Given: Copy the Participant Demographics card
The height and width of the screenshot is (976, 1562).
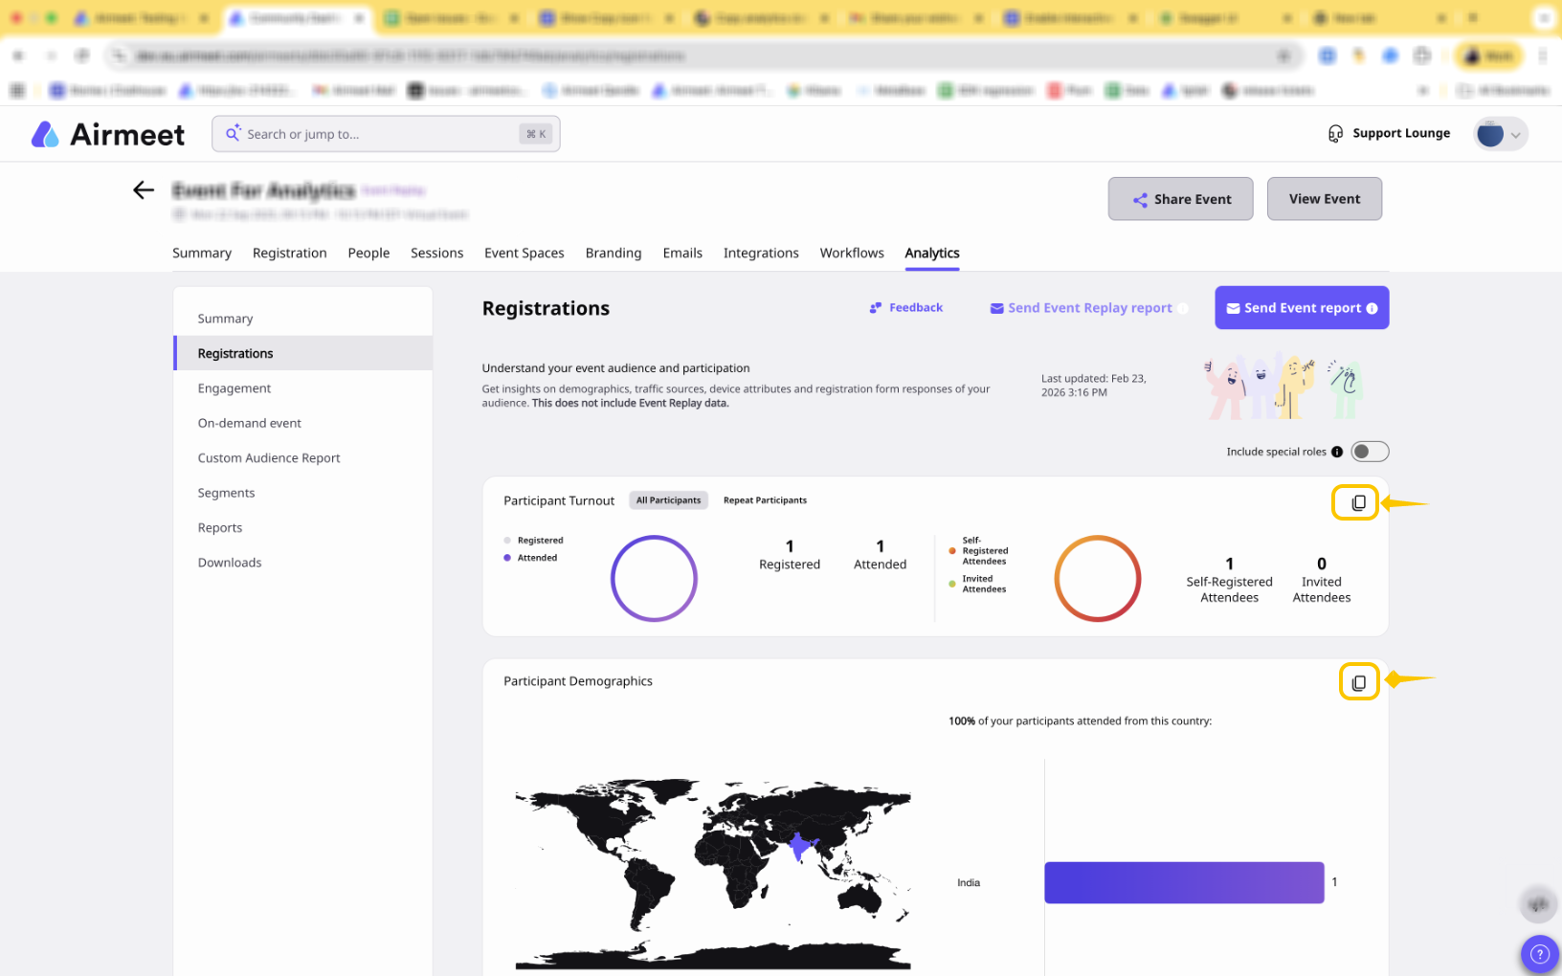Looking at the screenshot, I should 1357,682.
